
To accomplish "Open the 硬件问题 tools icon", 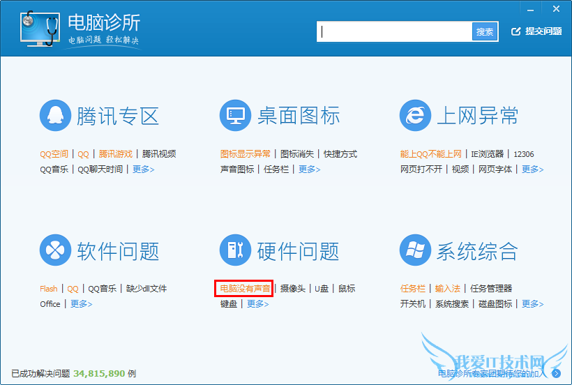I will point(235,250).
